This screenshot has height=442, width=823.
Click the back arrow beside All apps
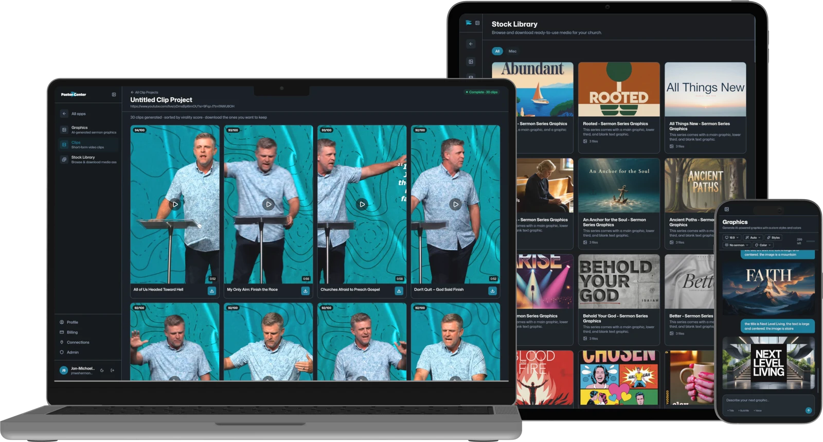(64, 114)
